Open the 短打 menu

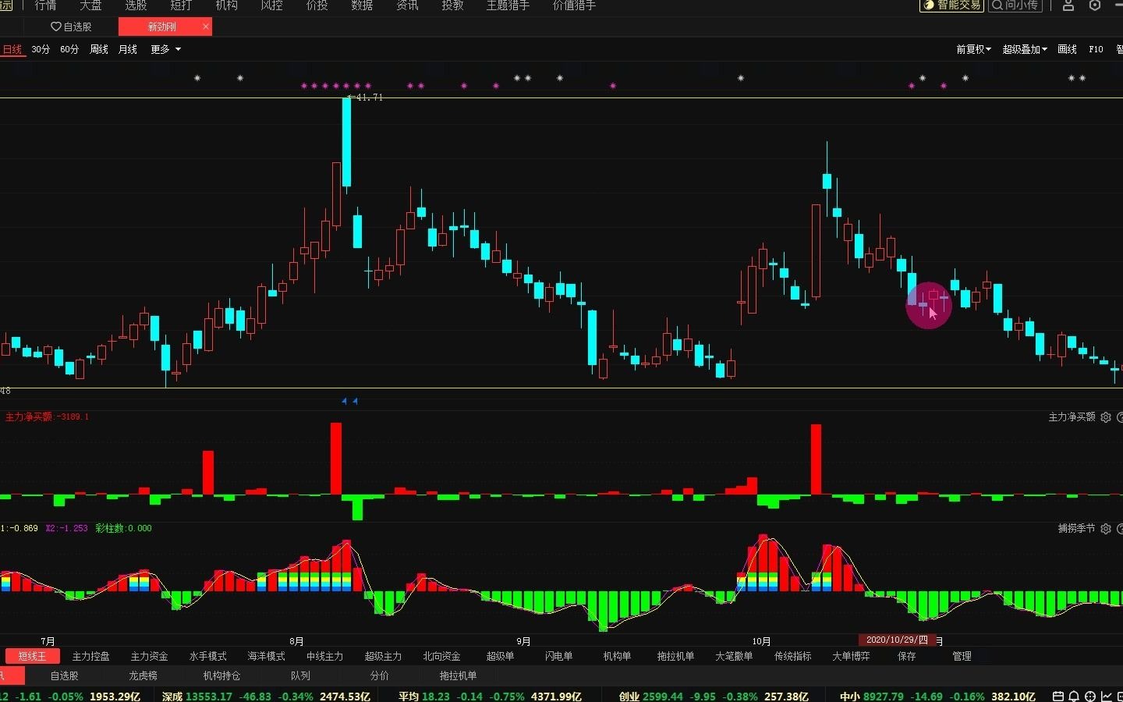[181, 5]
